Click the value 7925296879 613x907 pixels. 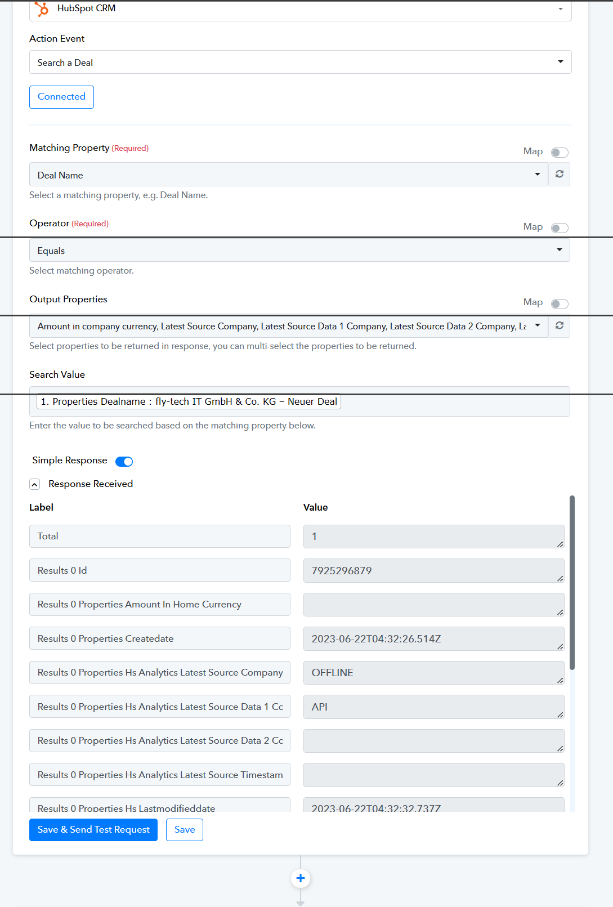click(x=433, y=571)
